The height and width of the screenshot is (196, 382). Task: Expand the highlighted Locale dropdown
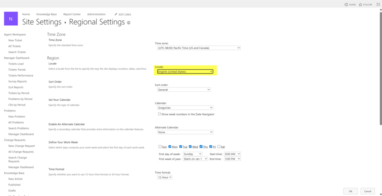[x=185, y=72]
